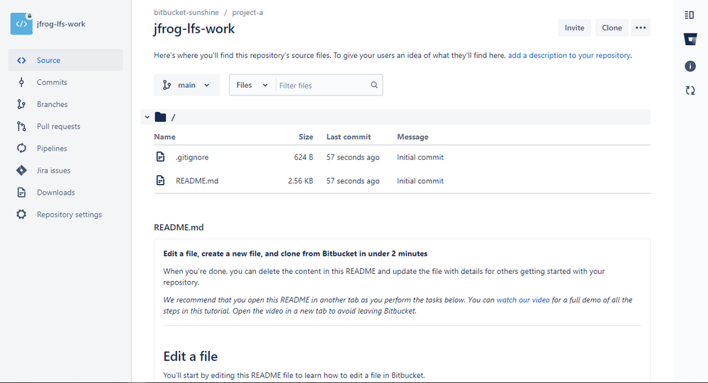Click the branch icon in main selector

[x=167, y=85]
